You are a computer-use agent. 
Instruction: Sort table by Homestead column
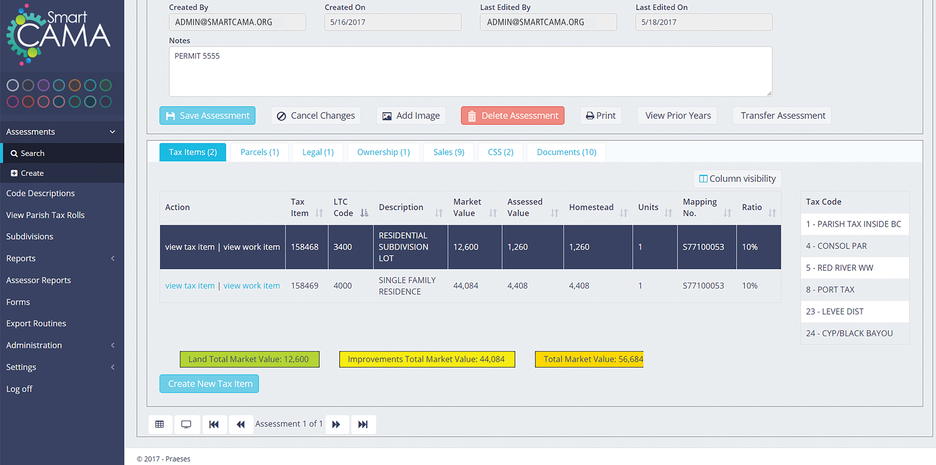(x=623, y=213)
